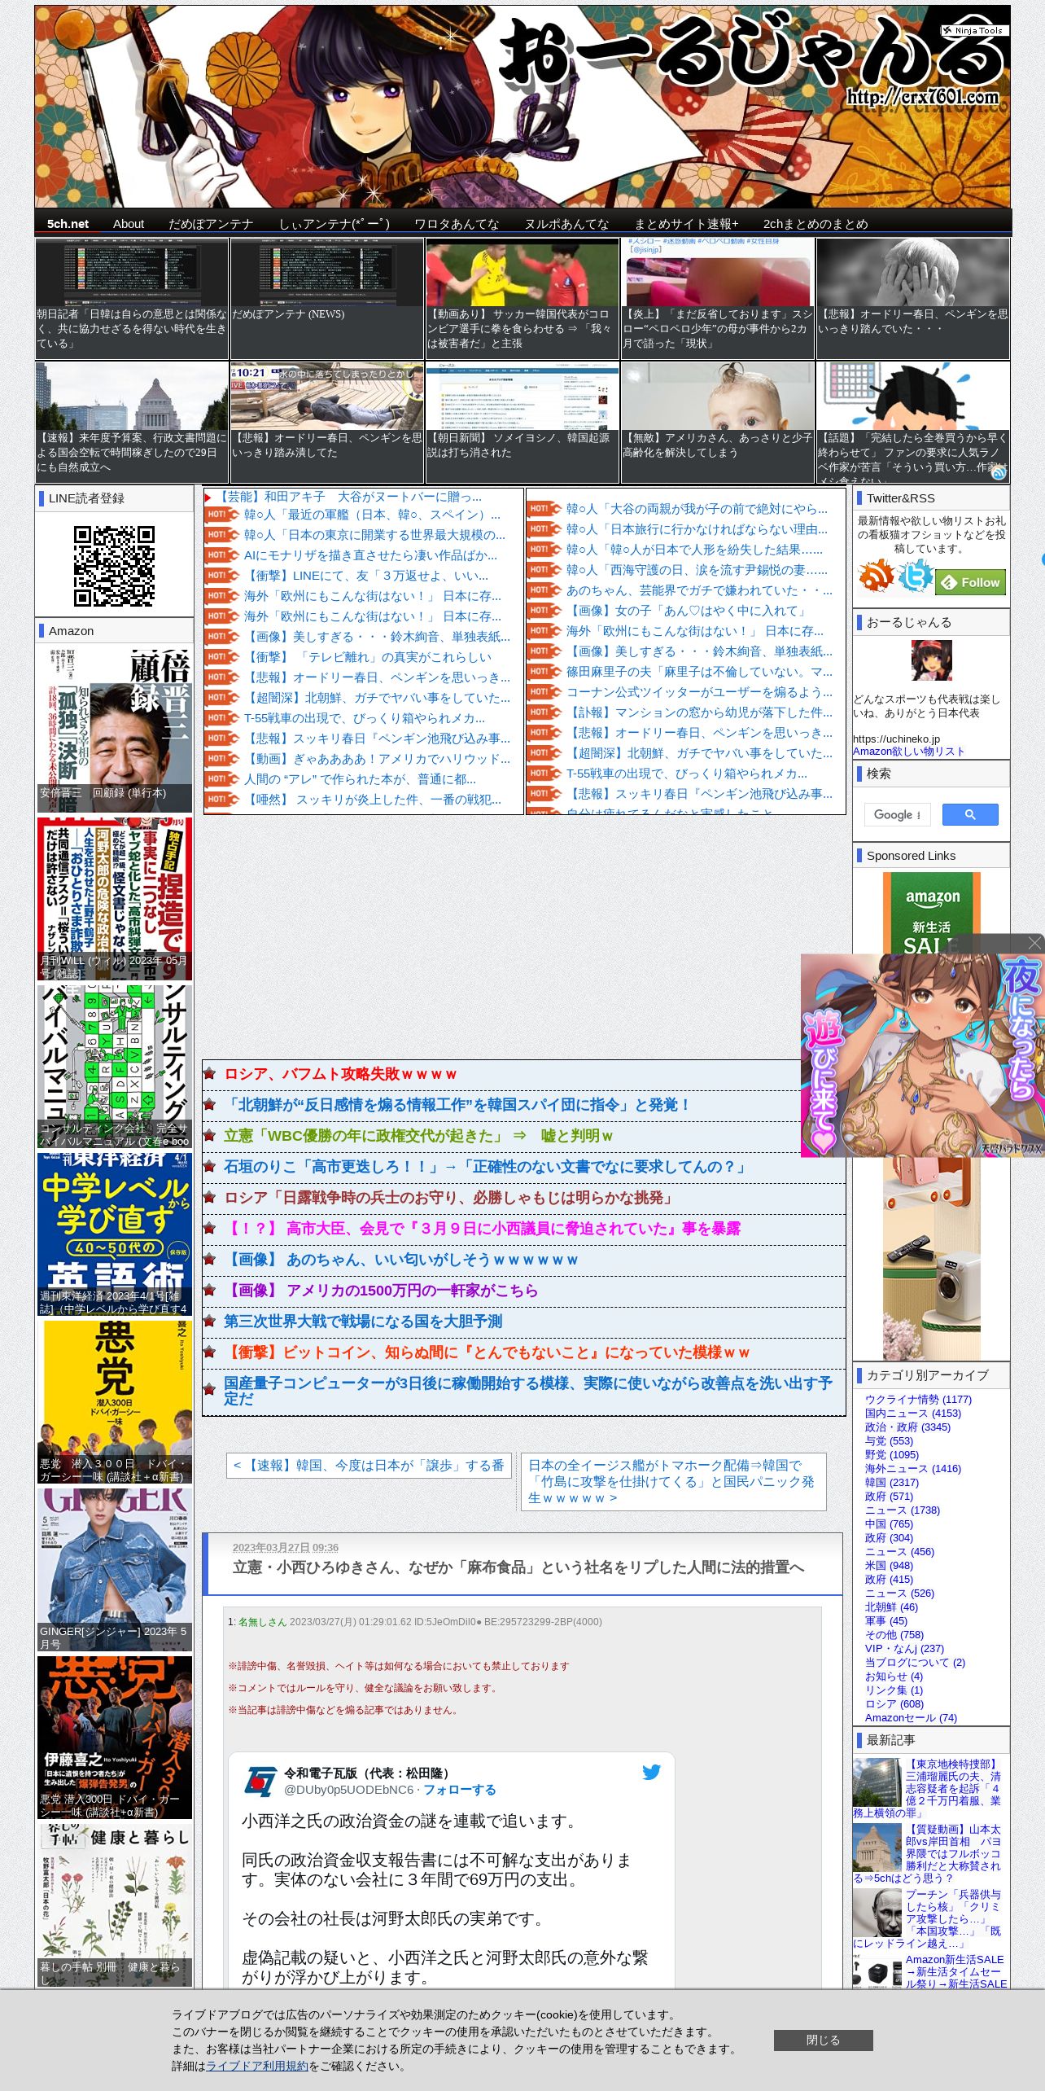Screen dimensions: 1045x2091
Task: Click star icon beside ロシア、バフムト攻略失敗
Action: tap(210, 1074)
